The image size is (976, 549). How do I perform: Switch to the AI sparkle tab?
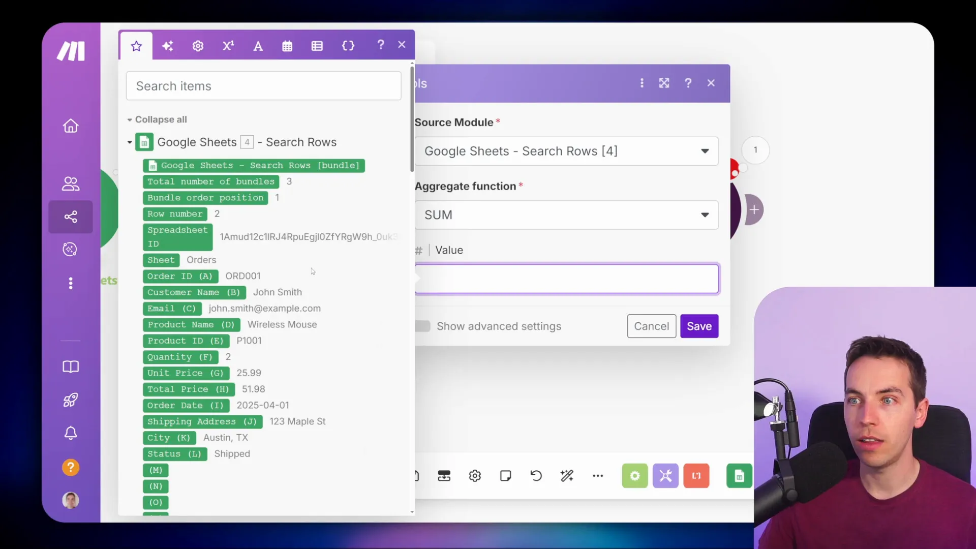click(167, 46)
